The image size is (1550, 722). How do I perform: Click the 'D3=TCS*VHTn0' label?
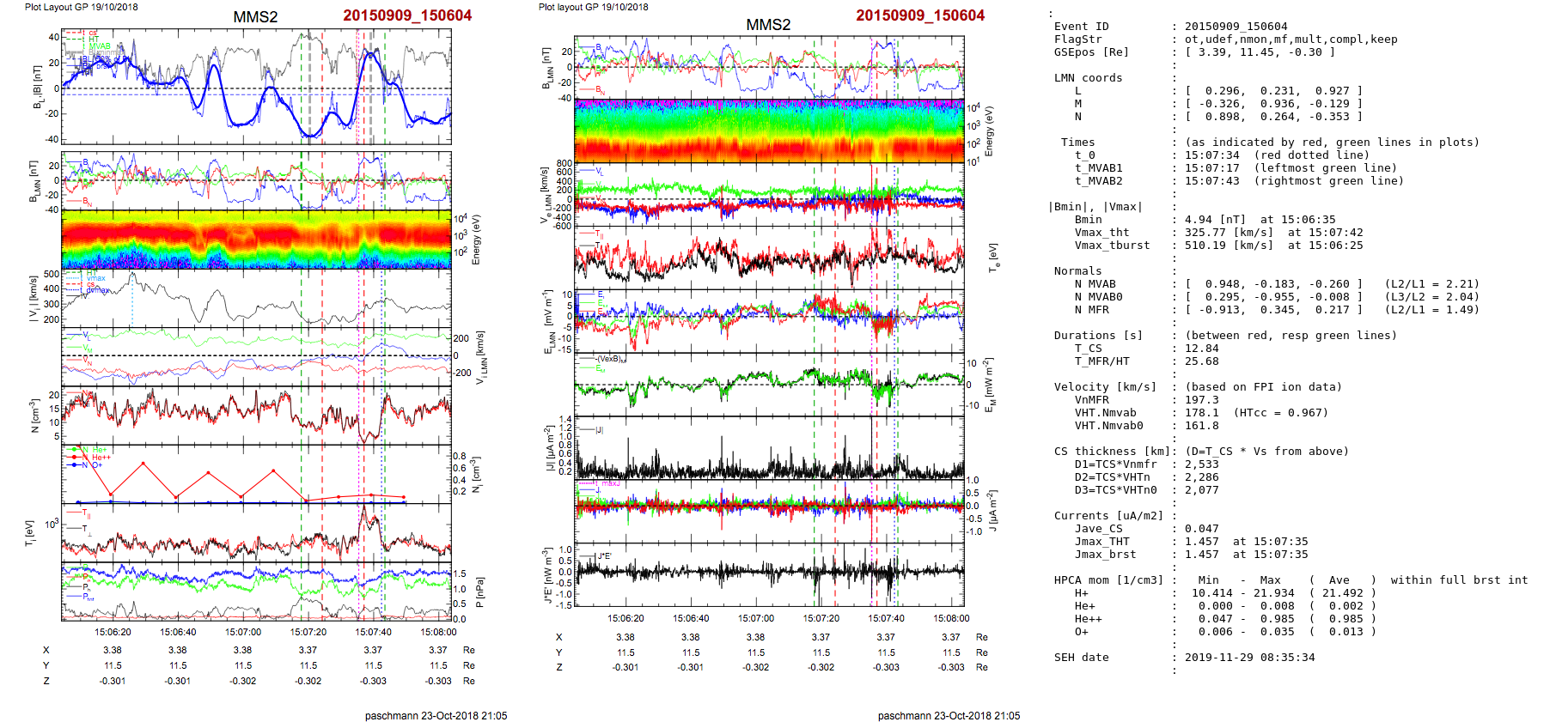click(x=1116, y=490)
